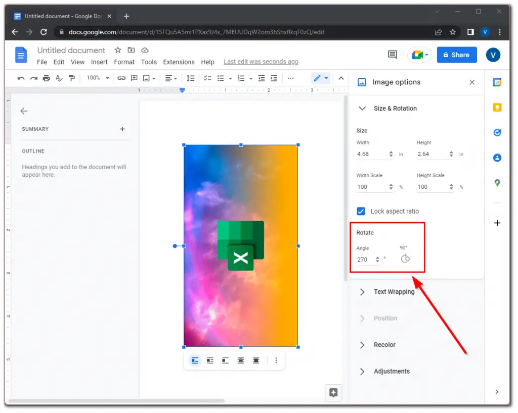Click the Share button
This screenshot has height=413, width=518.
(456, 55)
